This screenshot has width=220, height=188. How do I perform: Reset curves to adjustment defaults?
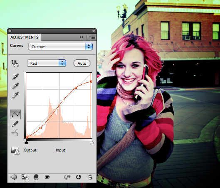(x=79, y=177)
